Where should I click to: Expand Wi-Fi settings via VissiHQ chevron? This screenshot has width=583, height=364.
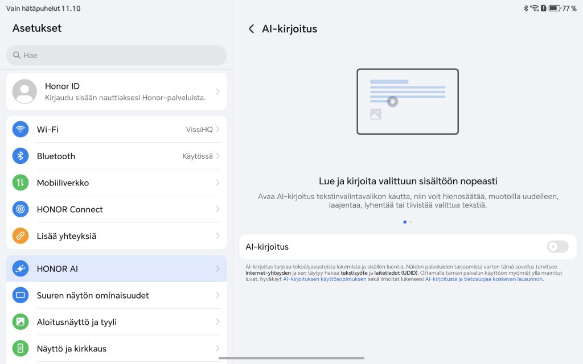click(217, 130)
